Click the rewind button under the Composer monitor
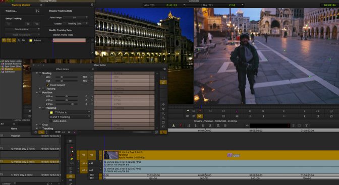 210,111
